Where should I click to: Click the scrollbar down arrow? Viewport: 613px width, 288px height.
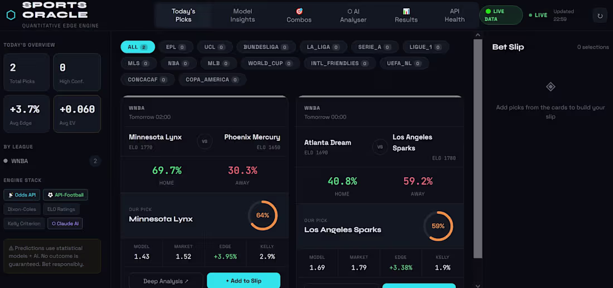[478, 285]
